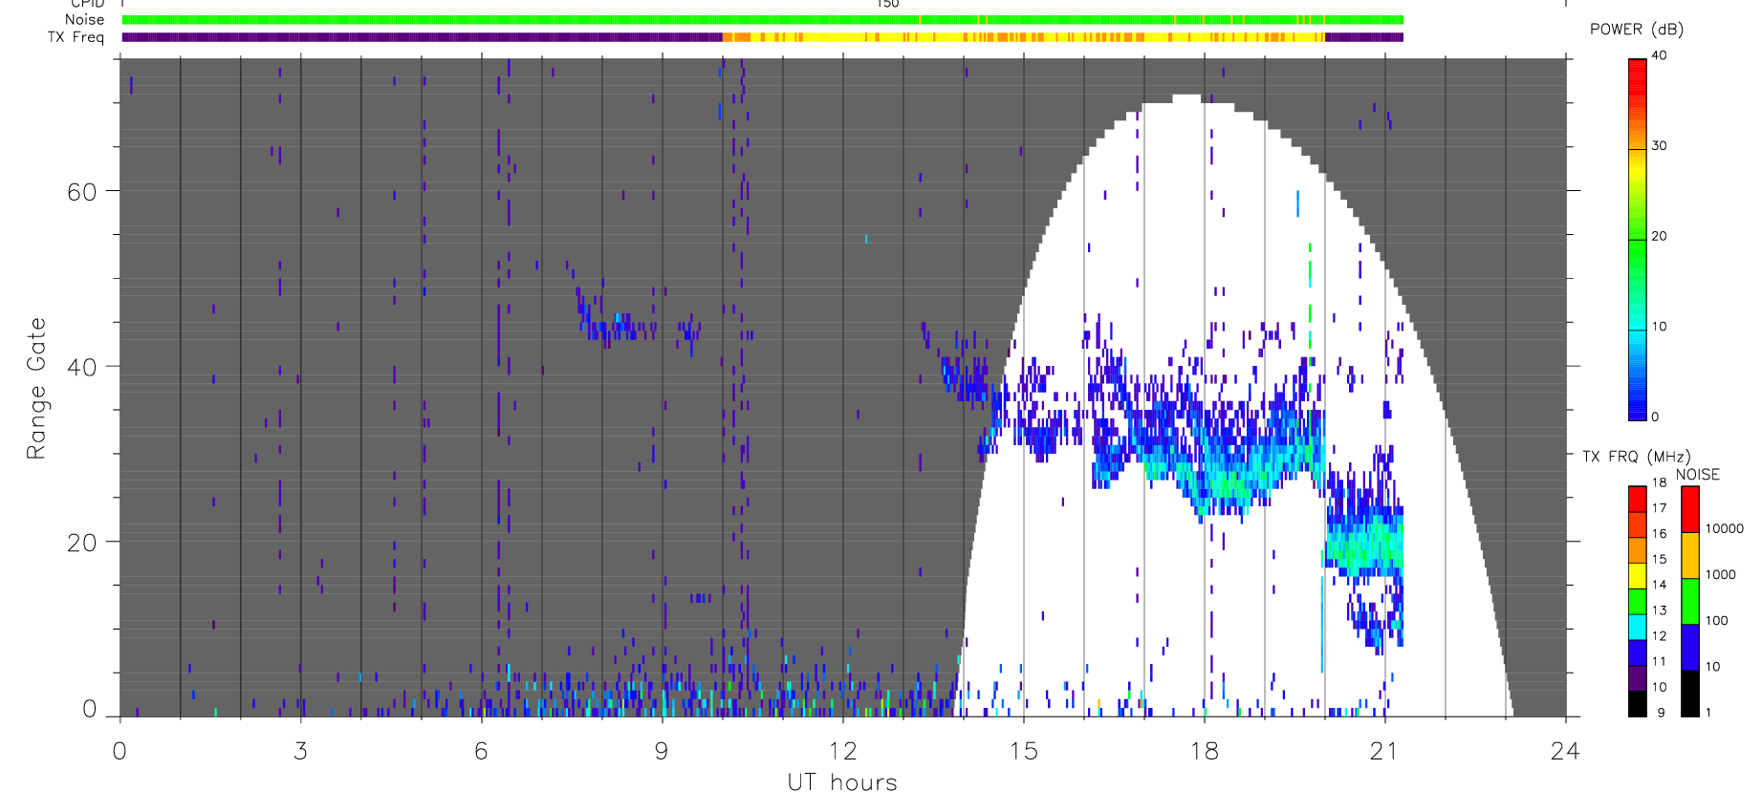
Task: Click the 21 tick on the UT hours axis
Action: point(1384,751)
